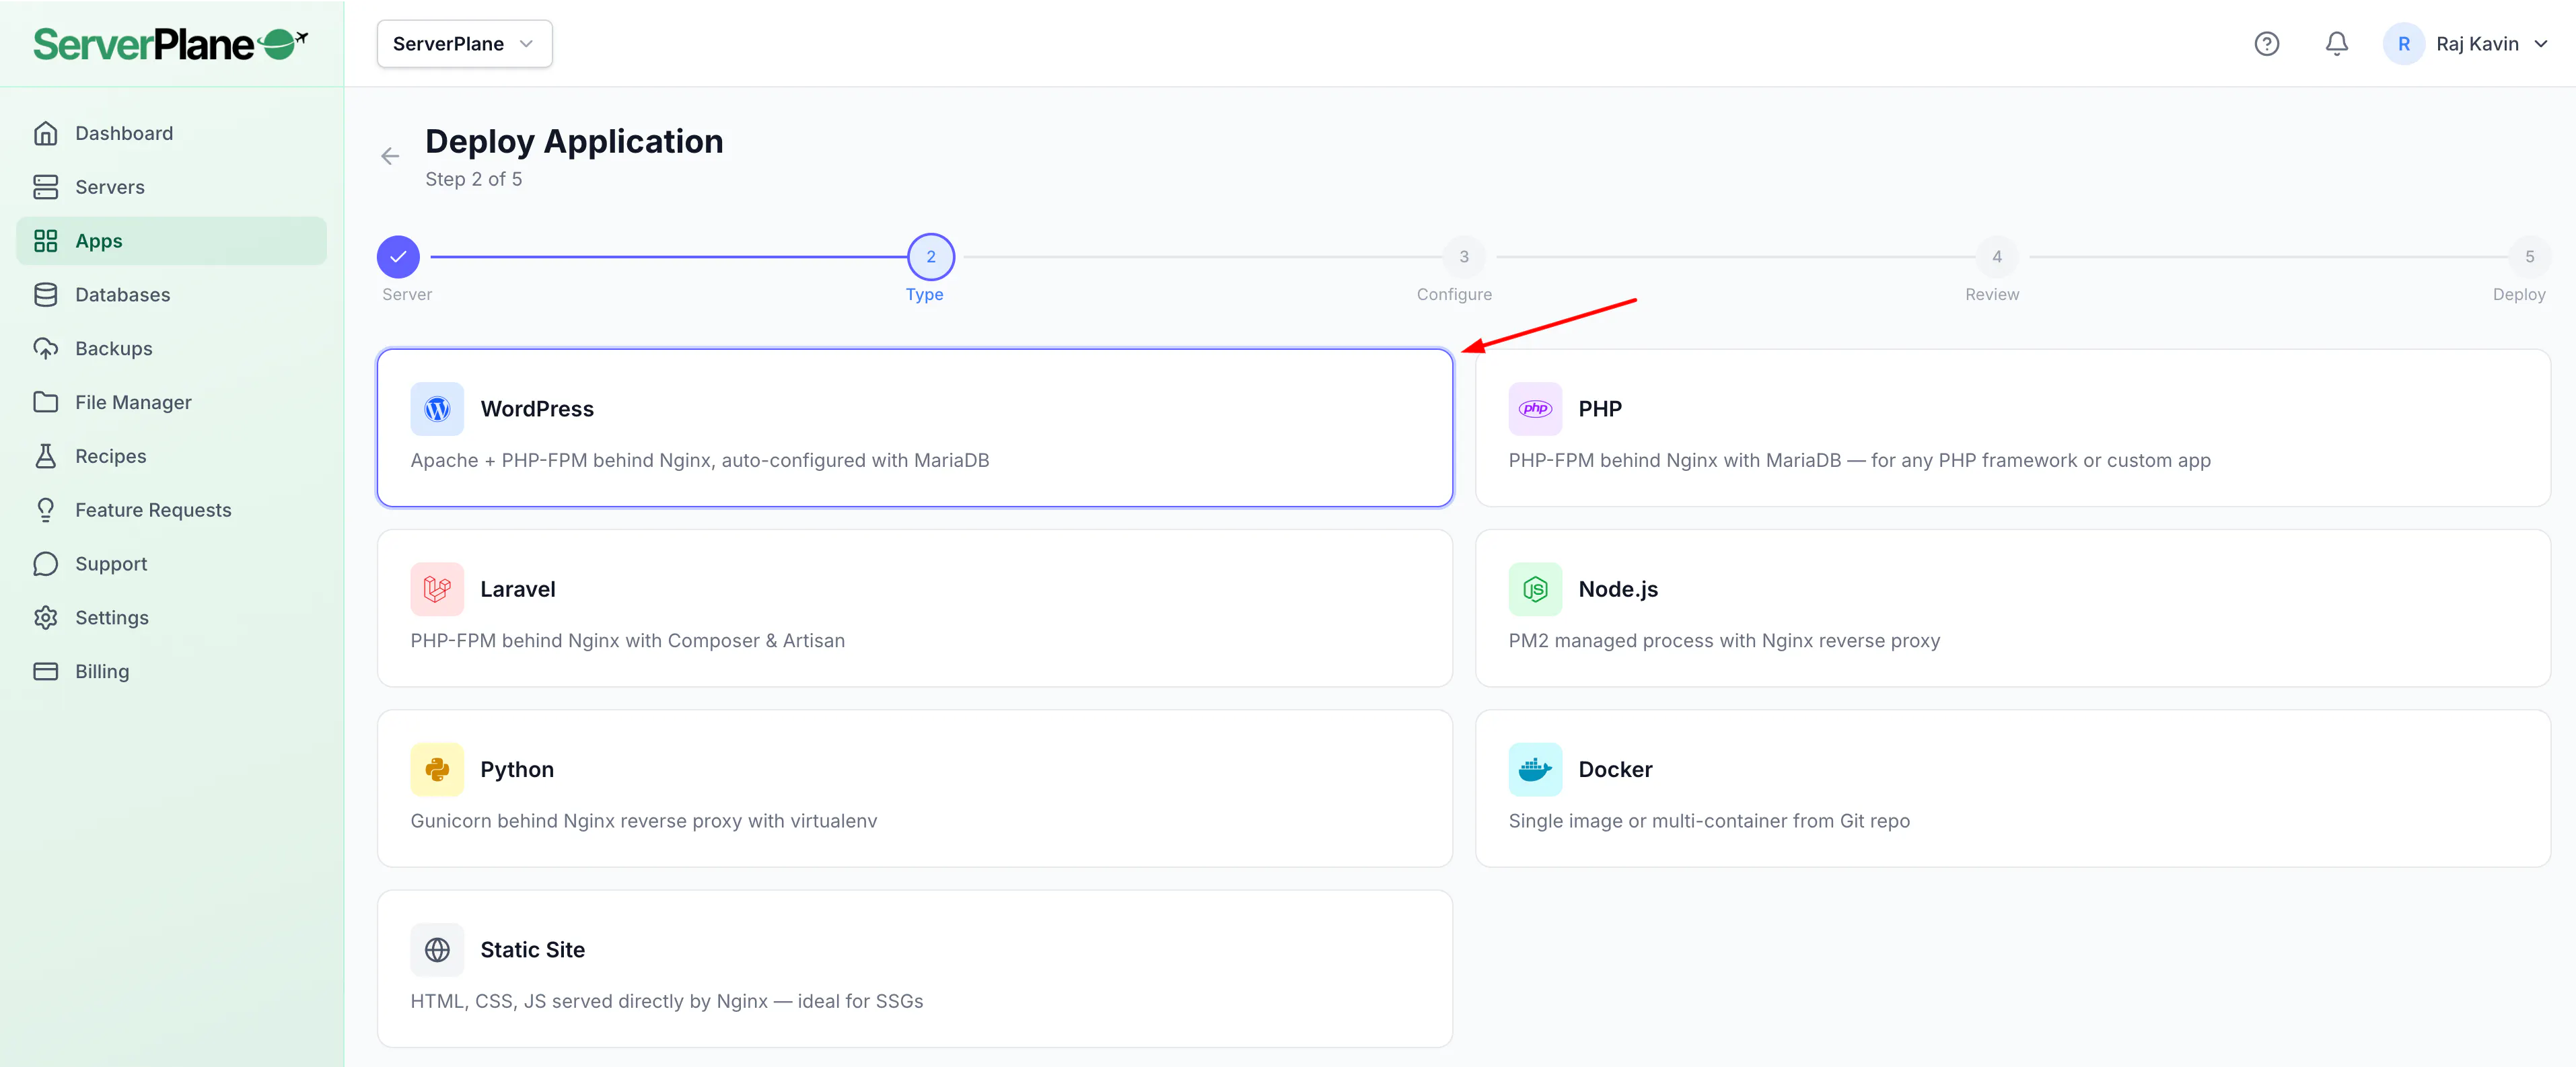Click the Feature Requests lightbulb icon
Viewport: 2576px width, 1067px height.
tap(46, 510)
